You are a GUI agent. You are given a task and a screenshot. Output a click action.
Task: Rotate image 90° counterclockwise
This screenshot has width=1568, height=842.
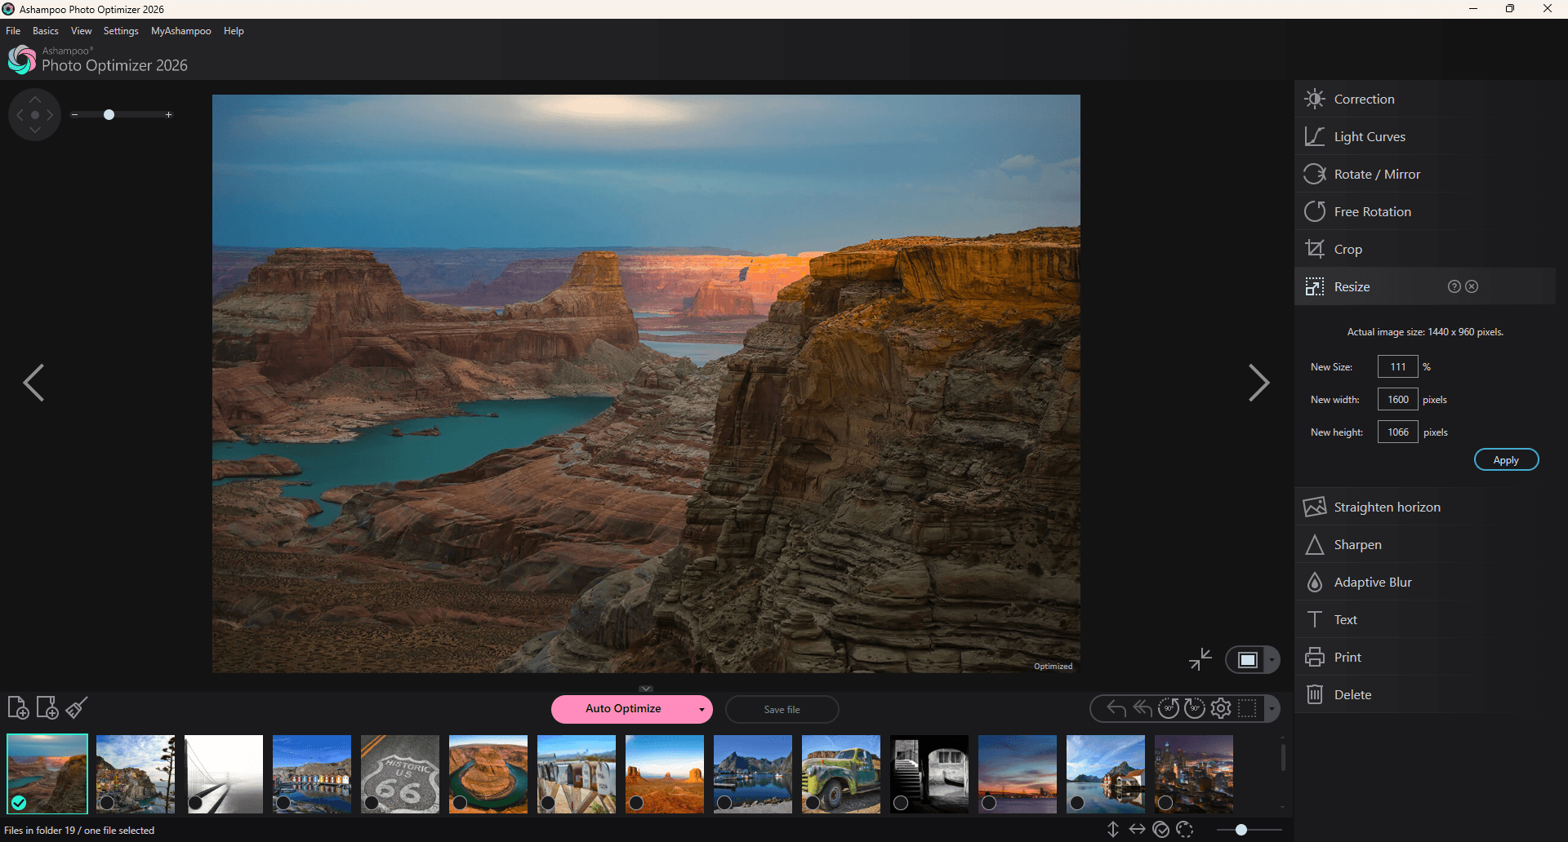[1169, 708]
